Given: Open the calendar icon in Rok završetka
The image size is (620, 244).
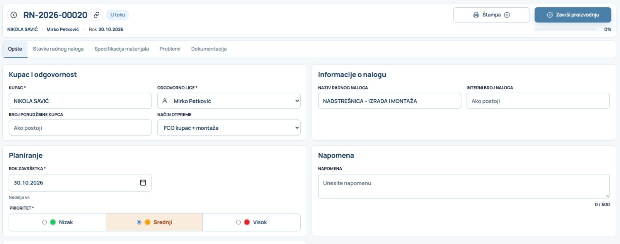Looking at the screenshot, I should (x=143, y=183).
